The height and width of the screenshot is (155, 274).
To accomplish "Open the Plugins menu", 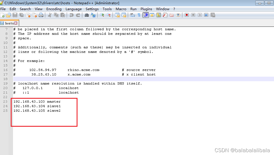I will point(146,9).
